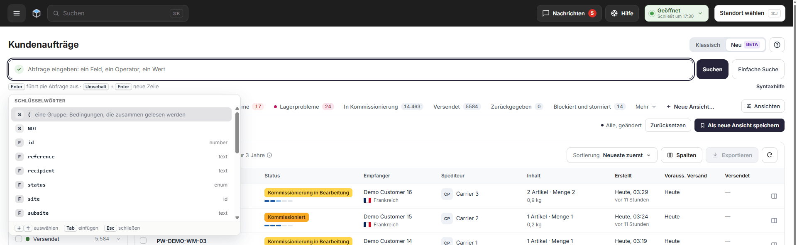Tick the Versendet filter checkbox
This screenshot has width=797, height=245.
pyautogui.click(x=19, y=239)
